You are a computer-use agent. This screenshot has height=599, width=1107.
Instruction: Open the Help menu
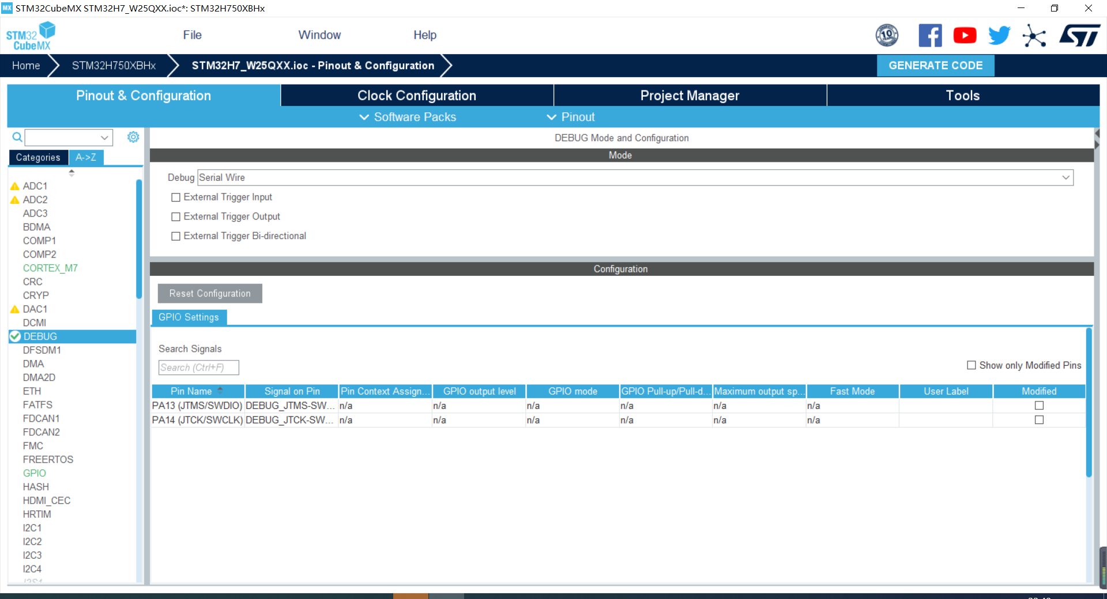click(x=425, y=35)
